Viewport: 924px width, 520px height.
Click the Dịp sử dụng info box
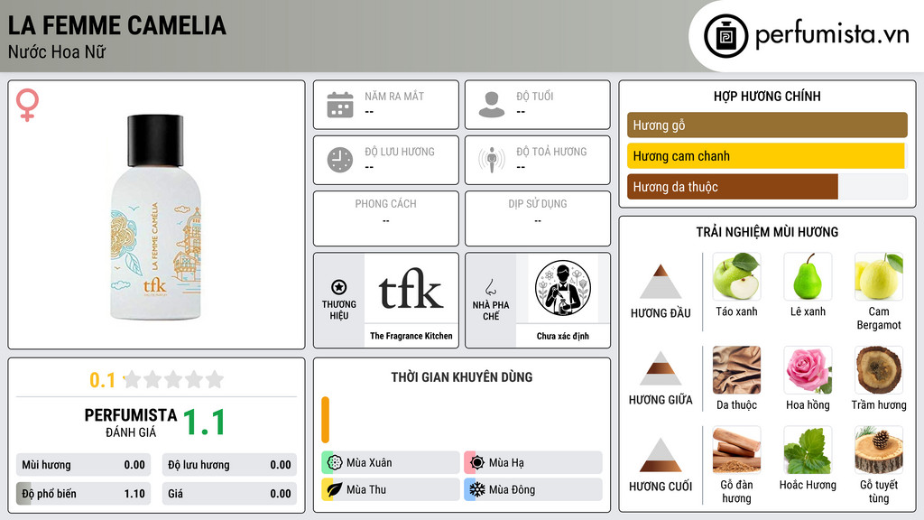(538, 218)
